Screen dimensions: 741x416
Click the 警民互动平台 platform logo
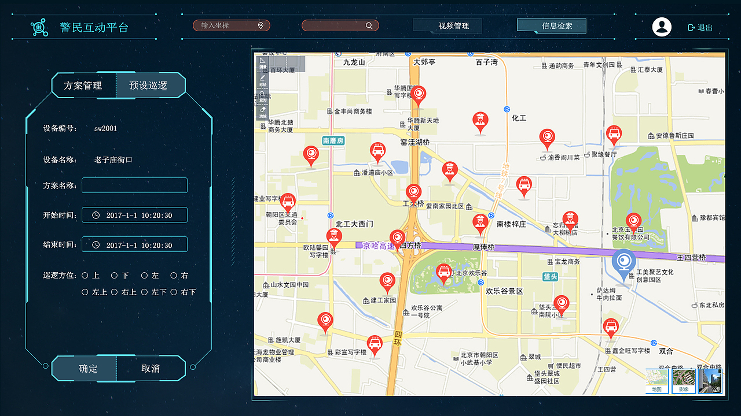click(x=39, y=27)
